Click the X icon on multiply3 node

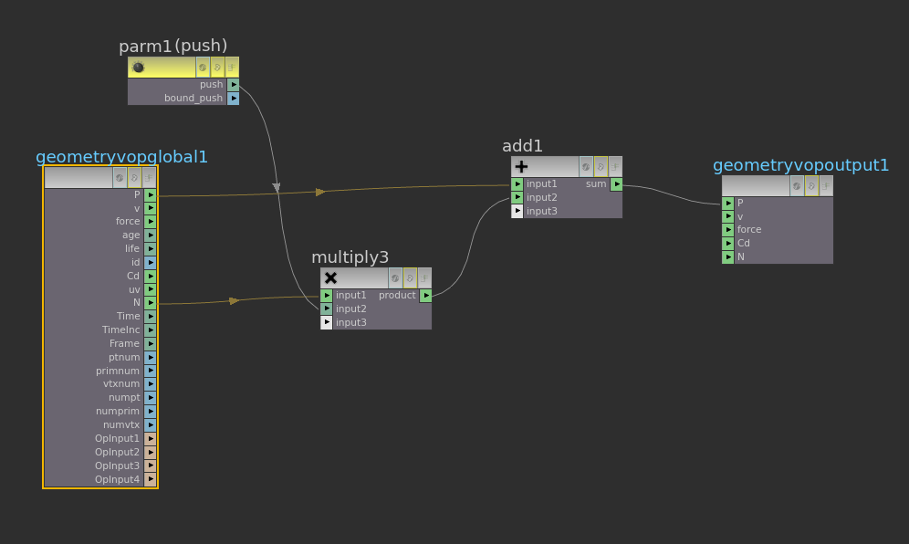(331, 277)
